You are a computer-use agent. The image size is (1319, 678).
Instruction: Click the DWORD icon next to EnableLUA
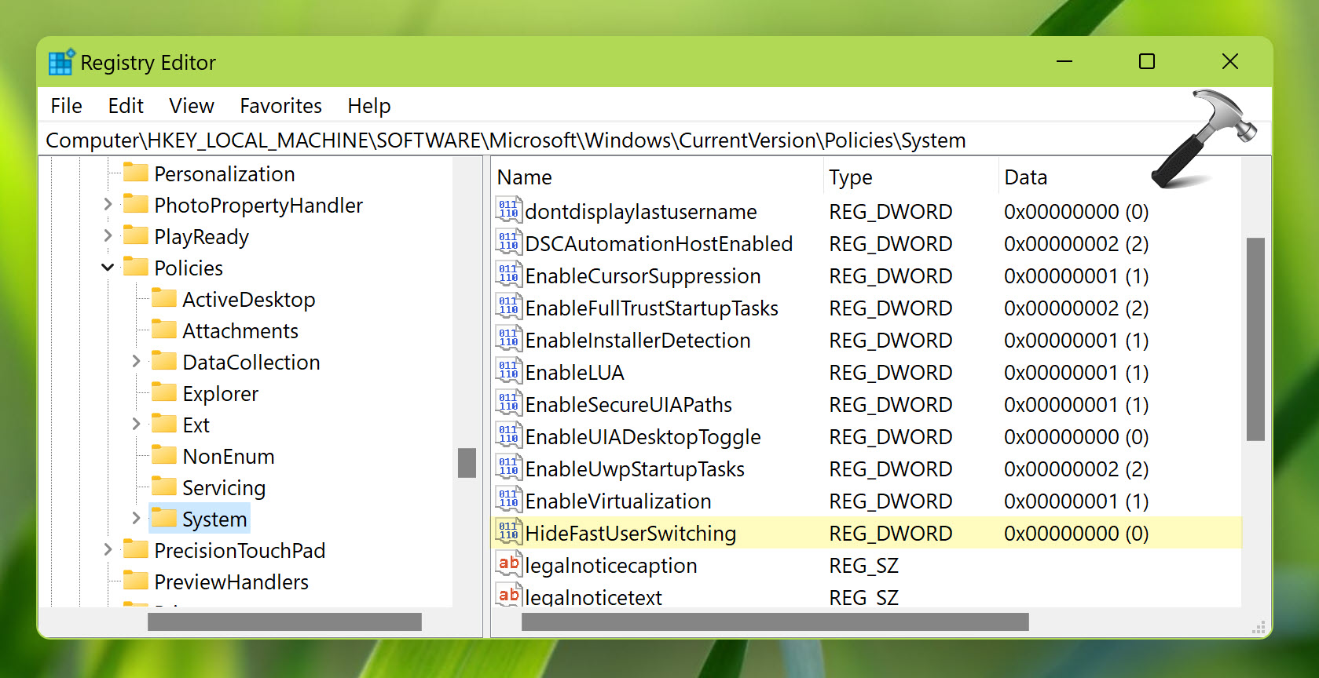508,372
